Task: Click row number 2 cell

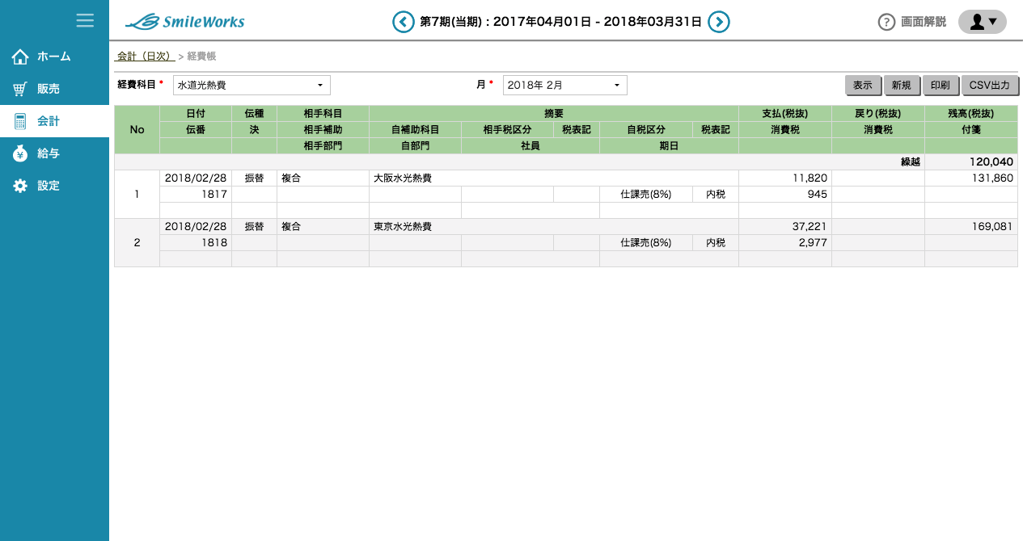Action: (x=137, y=243)
